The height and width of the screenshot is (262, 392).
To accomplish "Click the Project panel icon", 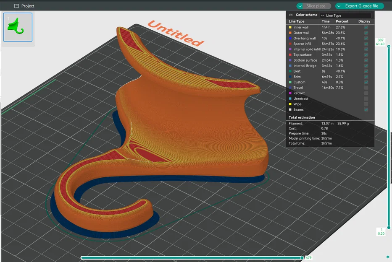I will pos(16,6).
